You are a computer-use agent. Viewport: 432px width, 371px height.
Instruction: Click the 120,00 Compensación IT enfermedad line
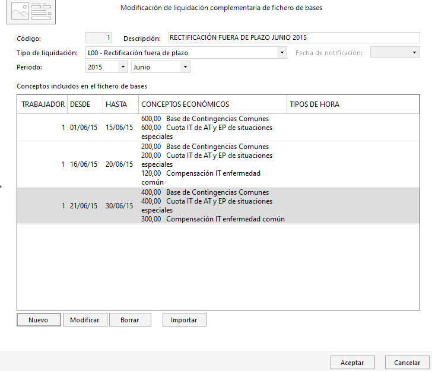(201, 173)
